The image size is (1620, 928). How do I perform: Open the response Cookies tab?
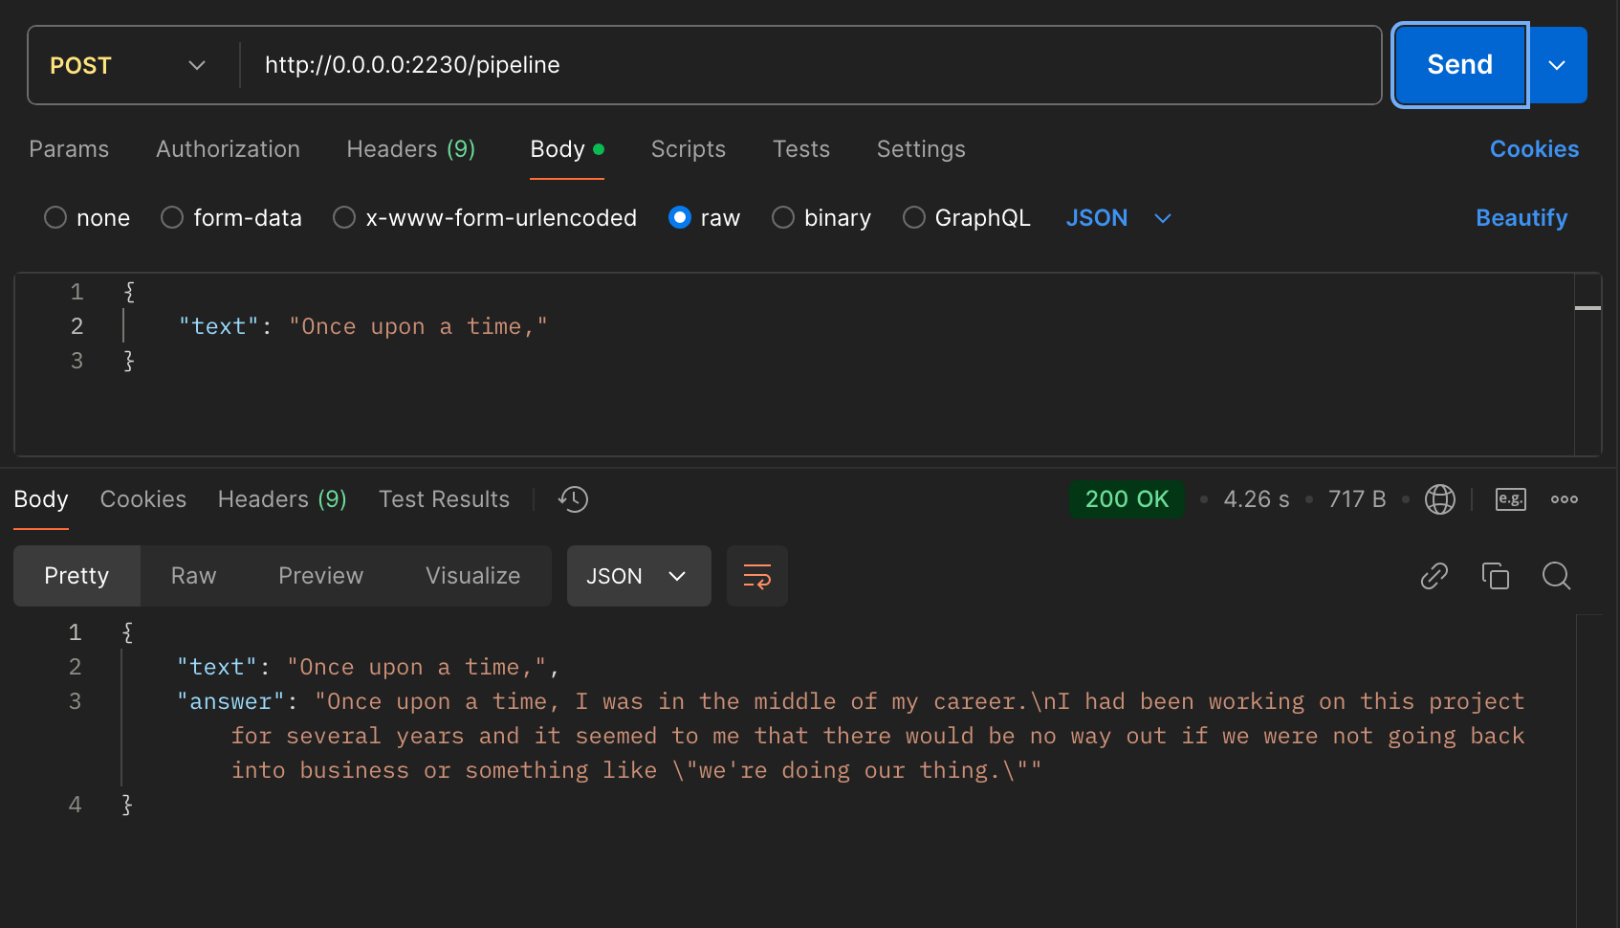[143, 499]
